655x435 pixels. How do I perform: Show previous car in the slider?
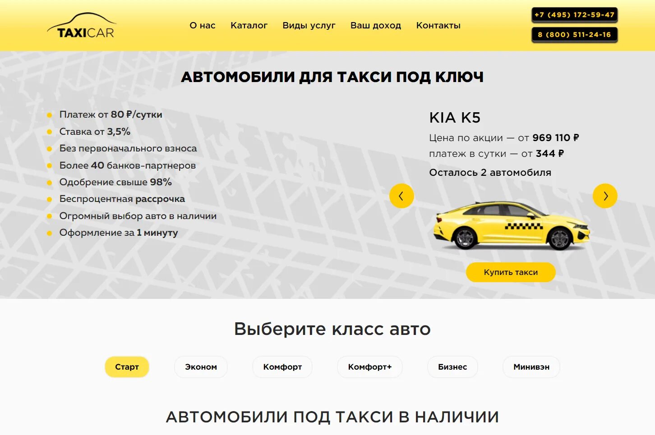(401, 196)
